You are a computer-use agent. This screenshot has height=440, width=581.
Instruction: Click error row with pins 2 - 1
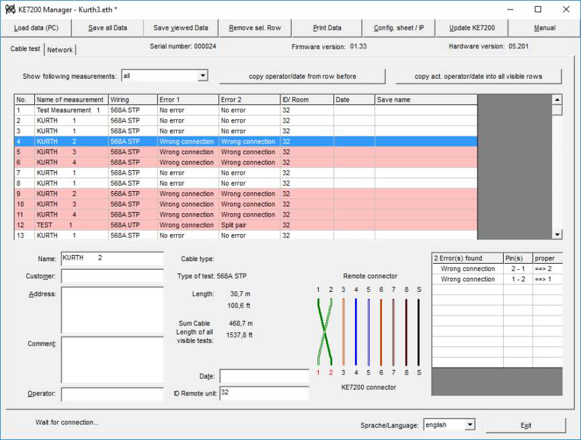pyautogui.click(x=497, y=268)
